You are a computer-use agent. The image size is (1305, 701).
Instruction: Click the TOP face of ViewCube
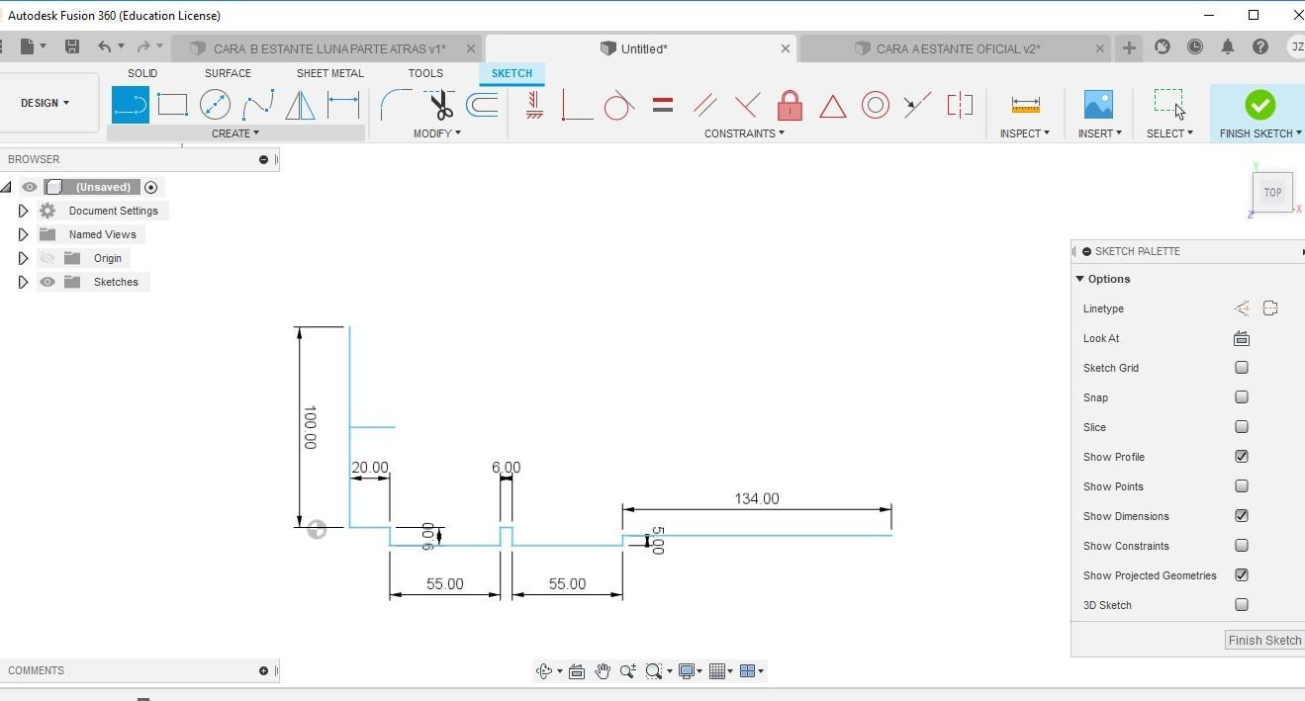pos(1272,193)
